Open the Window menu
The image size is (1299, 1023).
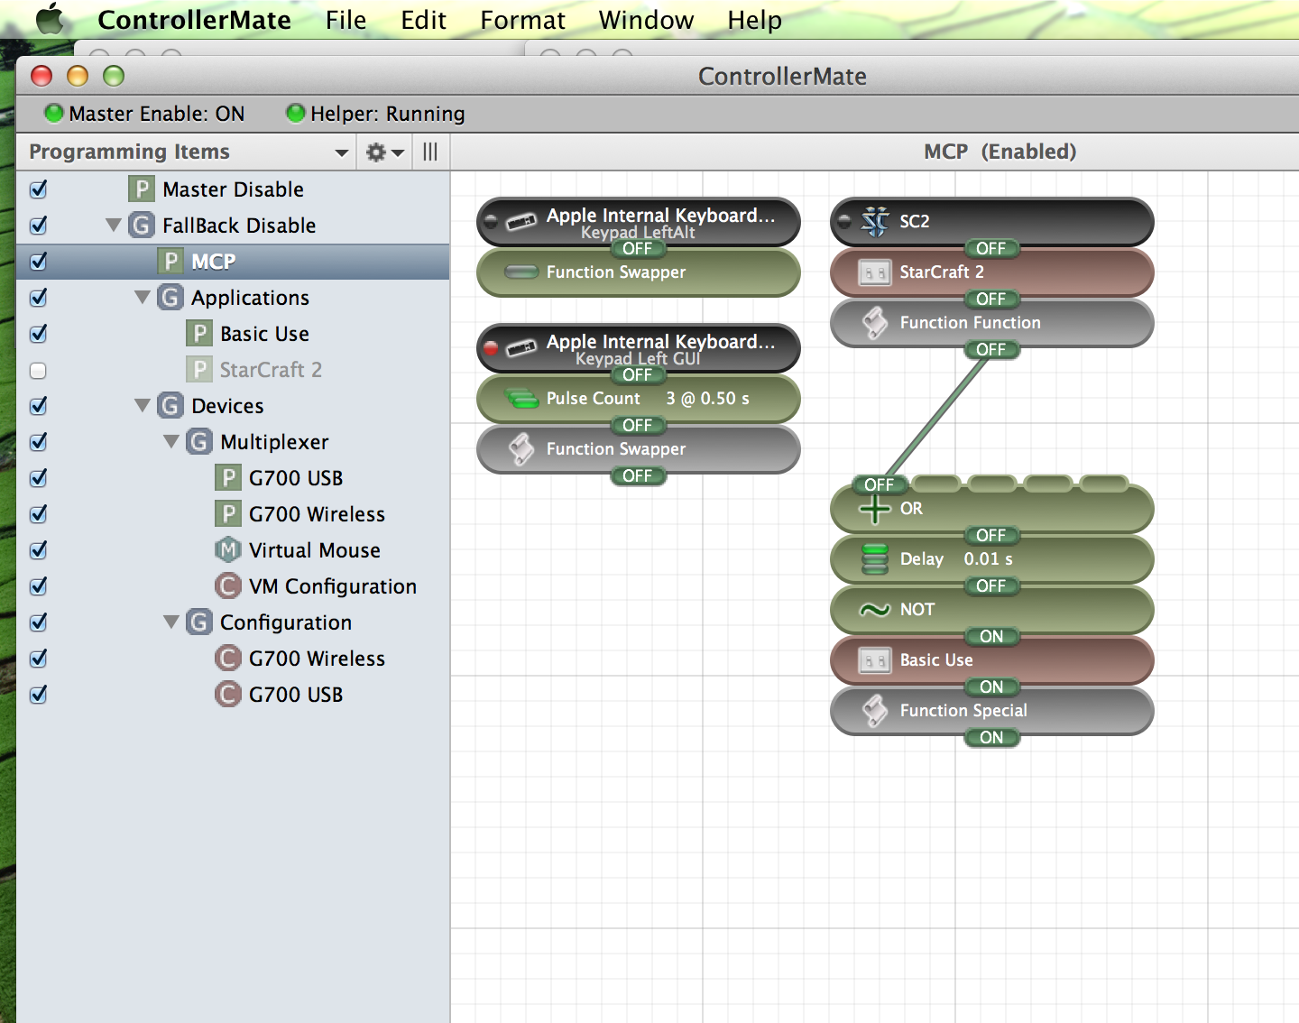646,20
